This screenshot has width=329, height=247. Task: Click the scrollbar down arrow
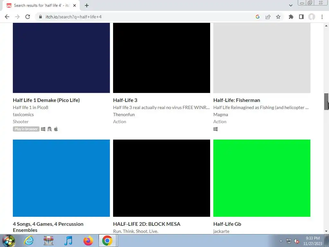326,231
